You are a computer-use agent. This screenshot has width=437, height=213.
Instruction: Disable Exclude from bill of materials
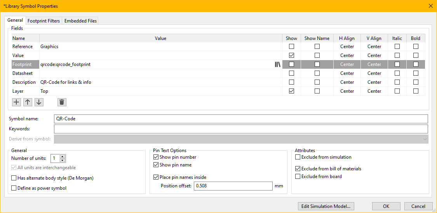click(x=298, y=169)
